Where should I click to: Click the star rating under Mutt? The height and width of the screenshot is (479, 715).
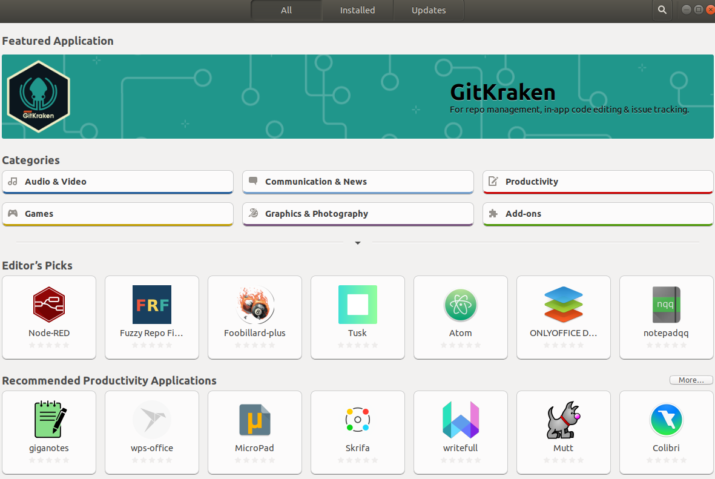pyautogui.click(x=564, y=460)
